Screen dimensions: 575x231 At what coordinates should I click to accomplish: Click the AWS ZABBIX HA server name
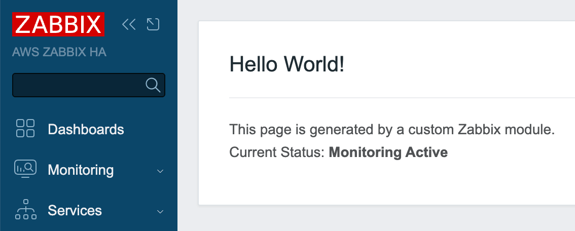tap(59, 52)
